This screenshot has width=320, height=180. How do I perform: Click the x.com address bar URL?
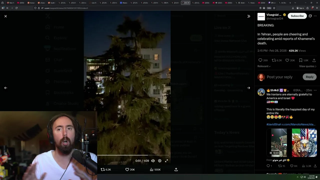click(66, 8)
